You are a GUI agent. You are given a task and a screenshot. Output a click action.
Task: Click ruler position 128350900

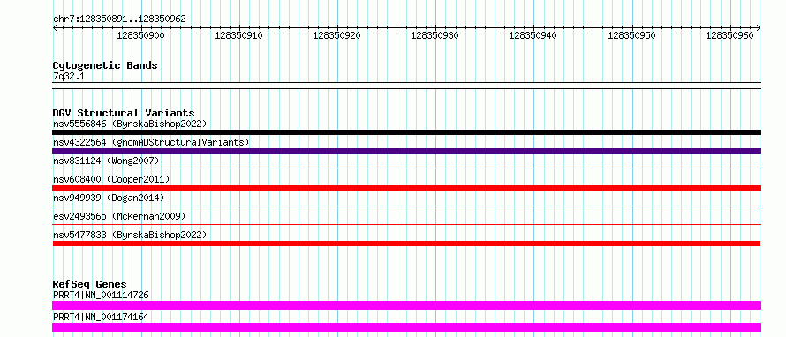(140, 35)
